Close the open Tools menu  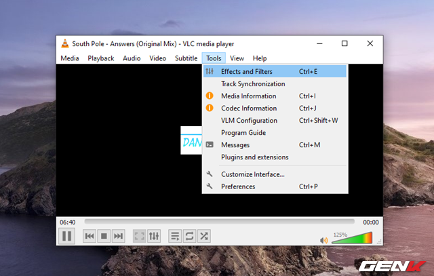214,58
